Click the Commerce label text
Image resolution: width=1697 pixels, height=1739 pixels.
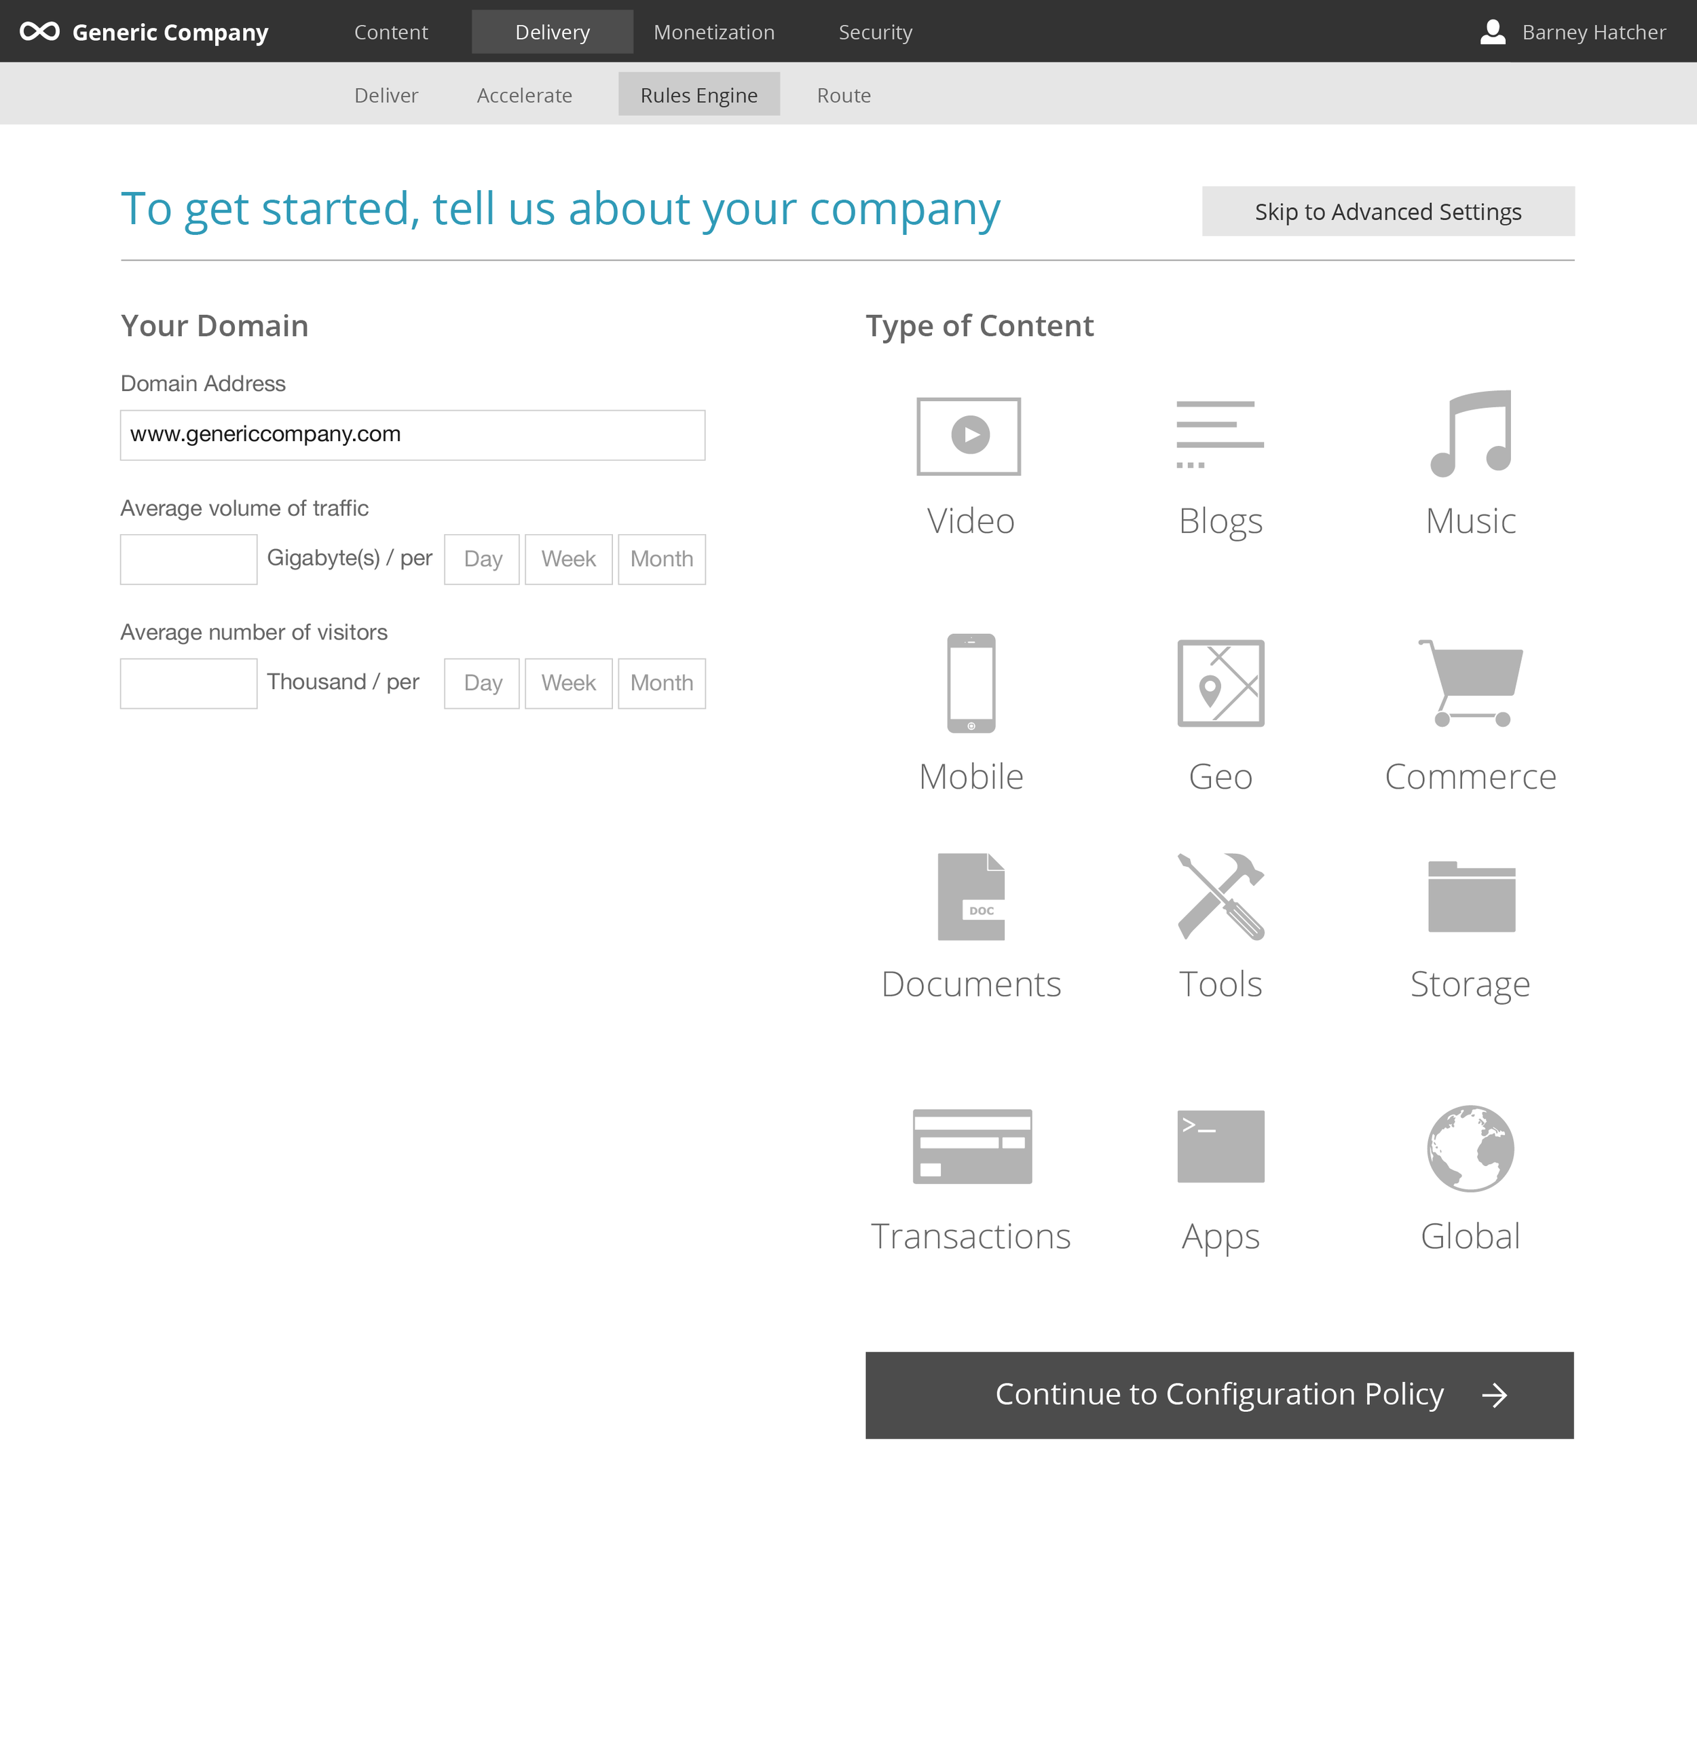[1470, 777]
